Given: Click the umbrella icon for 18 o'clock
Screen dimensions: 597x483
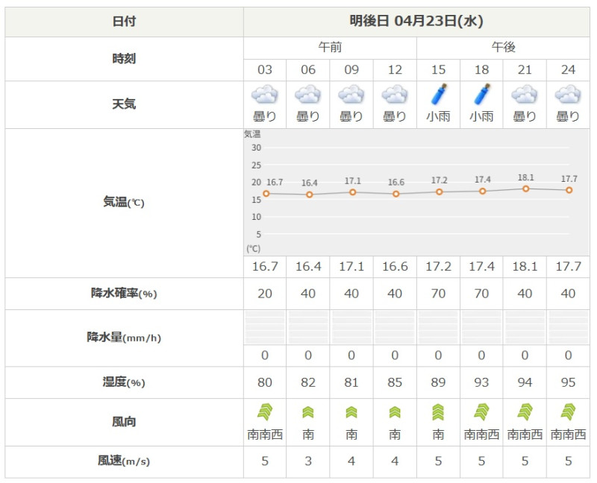Looking at the screenshot, I should pos(481,95).
